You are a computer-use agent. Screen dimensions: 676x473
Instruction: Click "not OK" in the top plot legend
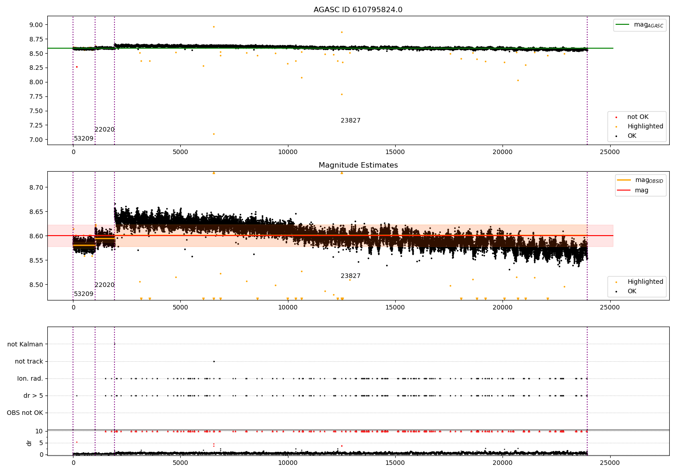pos(638,117)
